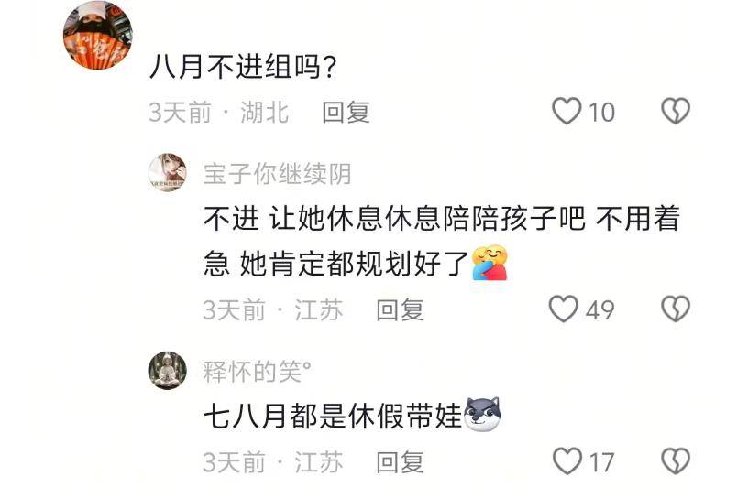Image resolution: width=737 pixels, height=498 pixels.
Task: Reply to the "八月不进组吗?" comment
Action: click(346, 113)
